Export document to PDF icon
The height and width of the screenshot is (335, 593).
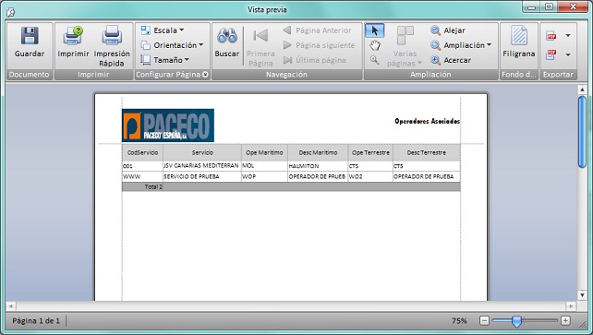point(551,35)
